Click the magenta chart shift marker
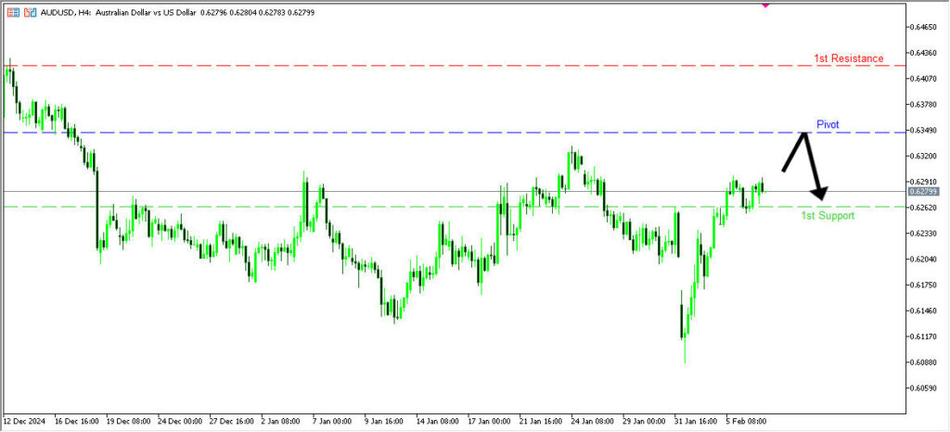Image resolution: width=950 pixels, height=432 pixels. [765, 4]
